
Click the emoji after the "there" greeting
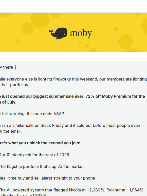click(x=15, y=67)
